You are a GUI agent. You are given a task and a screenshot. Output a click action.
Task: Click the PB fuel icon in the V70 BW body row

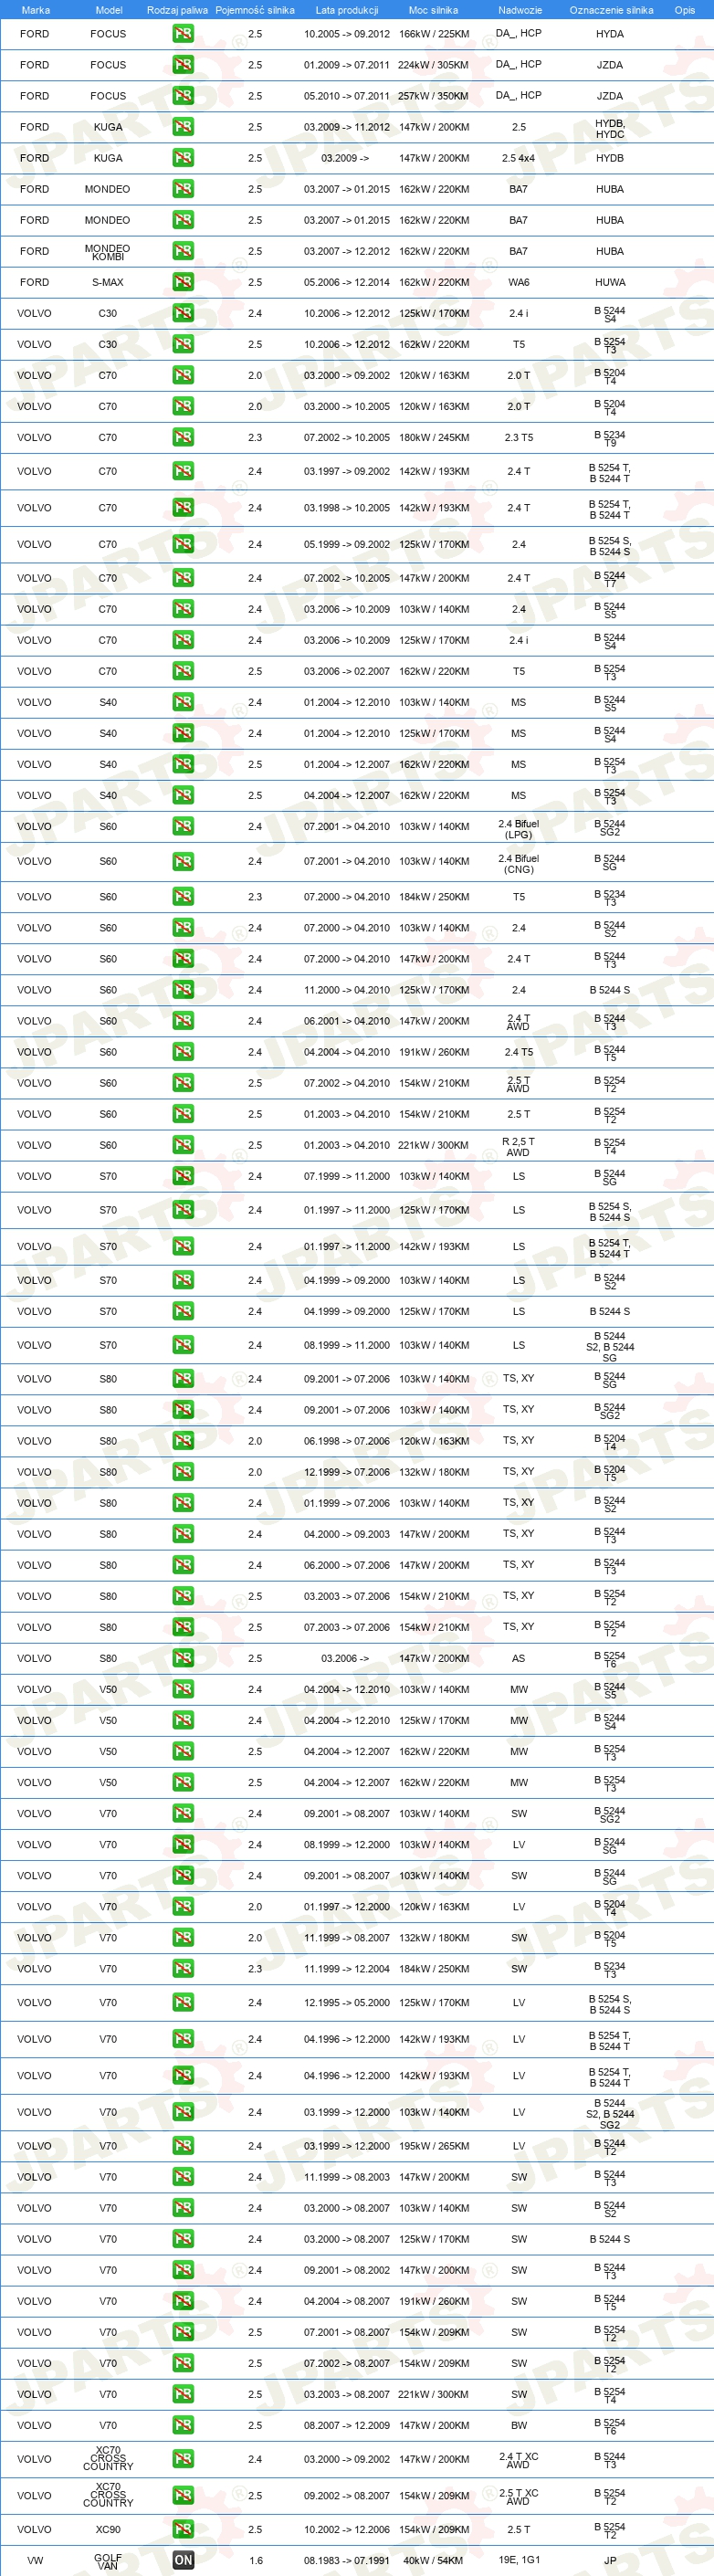pos(183,2425)
